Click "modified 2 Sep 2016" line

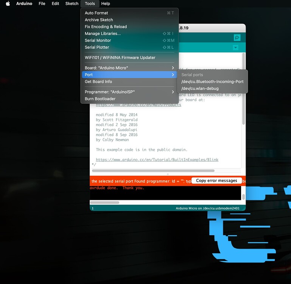click(117, 125)
